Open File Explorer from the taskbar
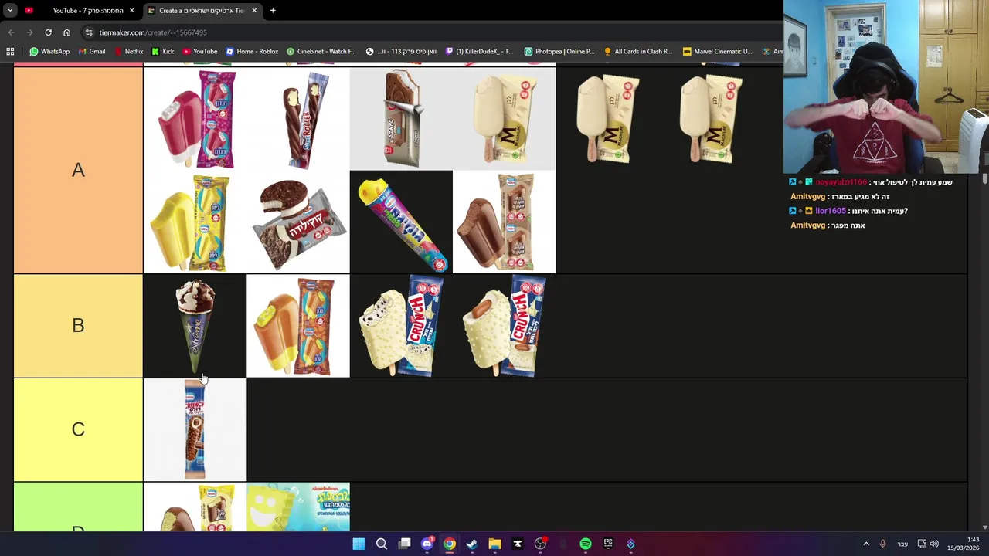The image size is (989, 556). tap(494, 544)
